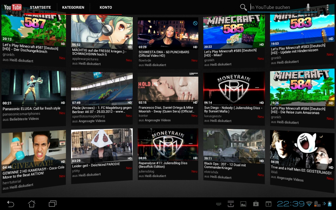Open Minecraft #587 video thumbnail
The height and width of the screenshot is (210, 336).
tap(34, 30)
